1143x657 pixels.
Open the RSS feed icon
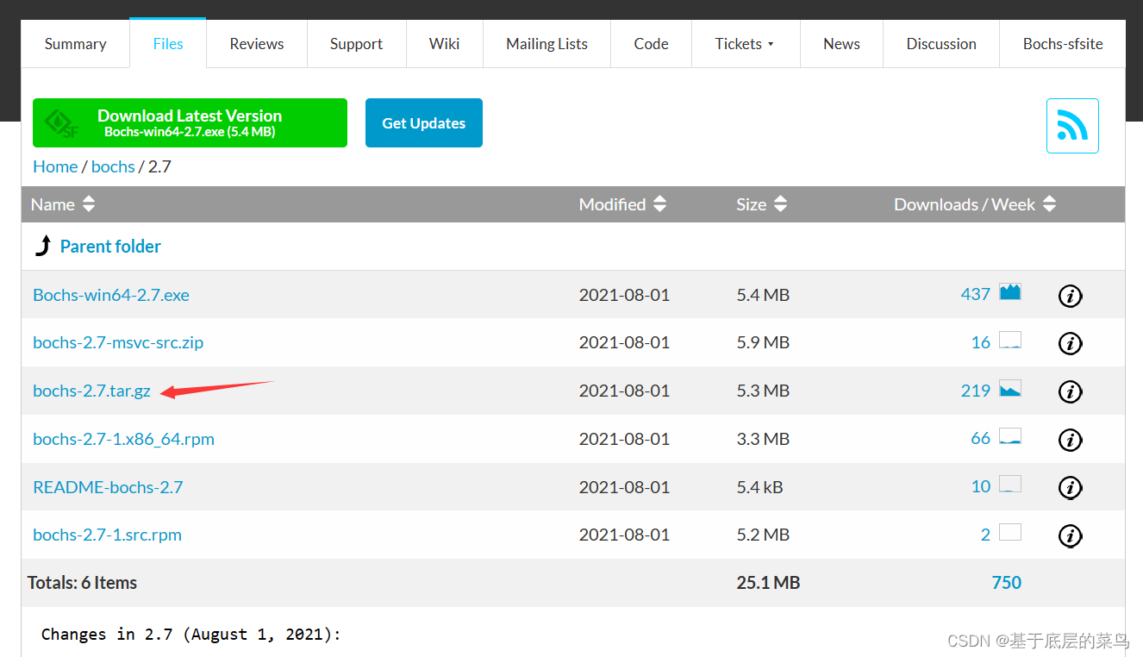tap(1072, 126)
